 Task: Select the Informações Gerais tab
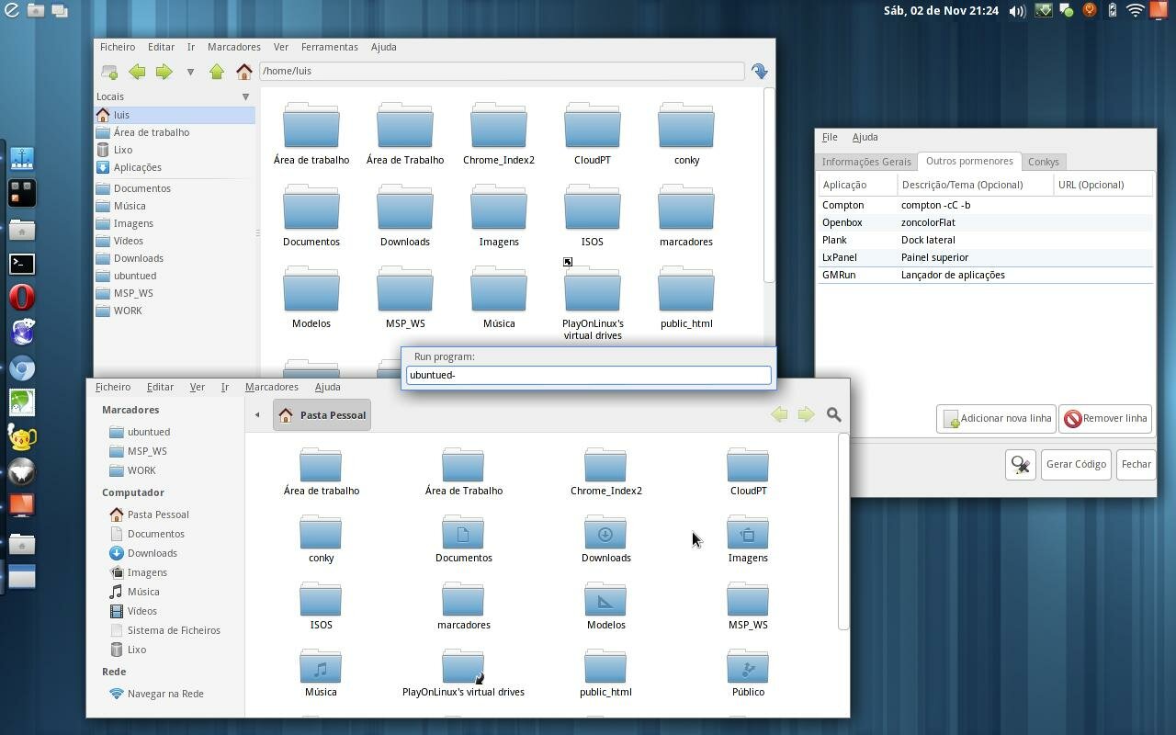pyautogui.click(x=866, y=162)
